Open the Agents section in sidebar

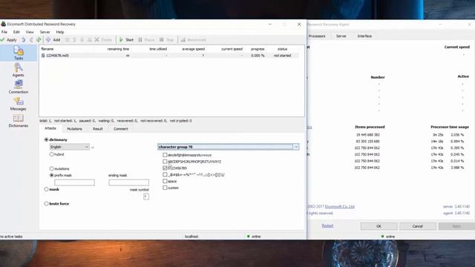(x=18, y=70)
